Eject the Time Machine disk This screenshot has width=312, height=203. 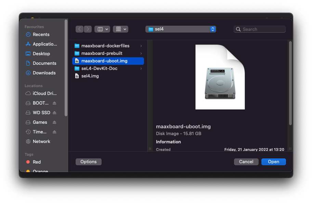point(54,132)
